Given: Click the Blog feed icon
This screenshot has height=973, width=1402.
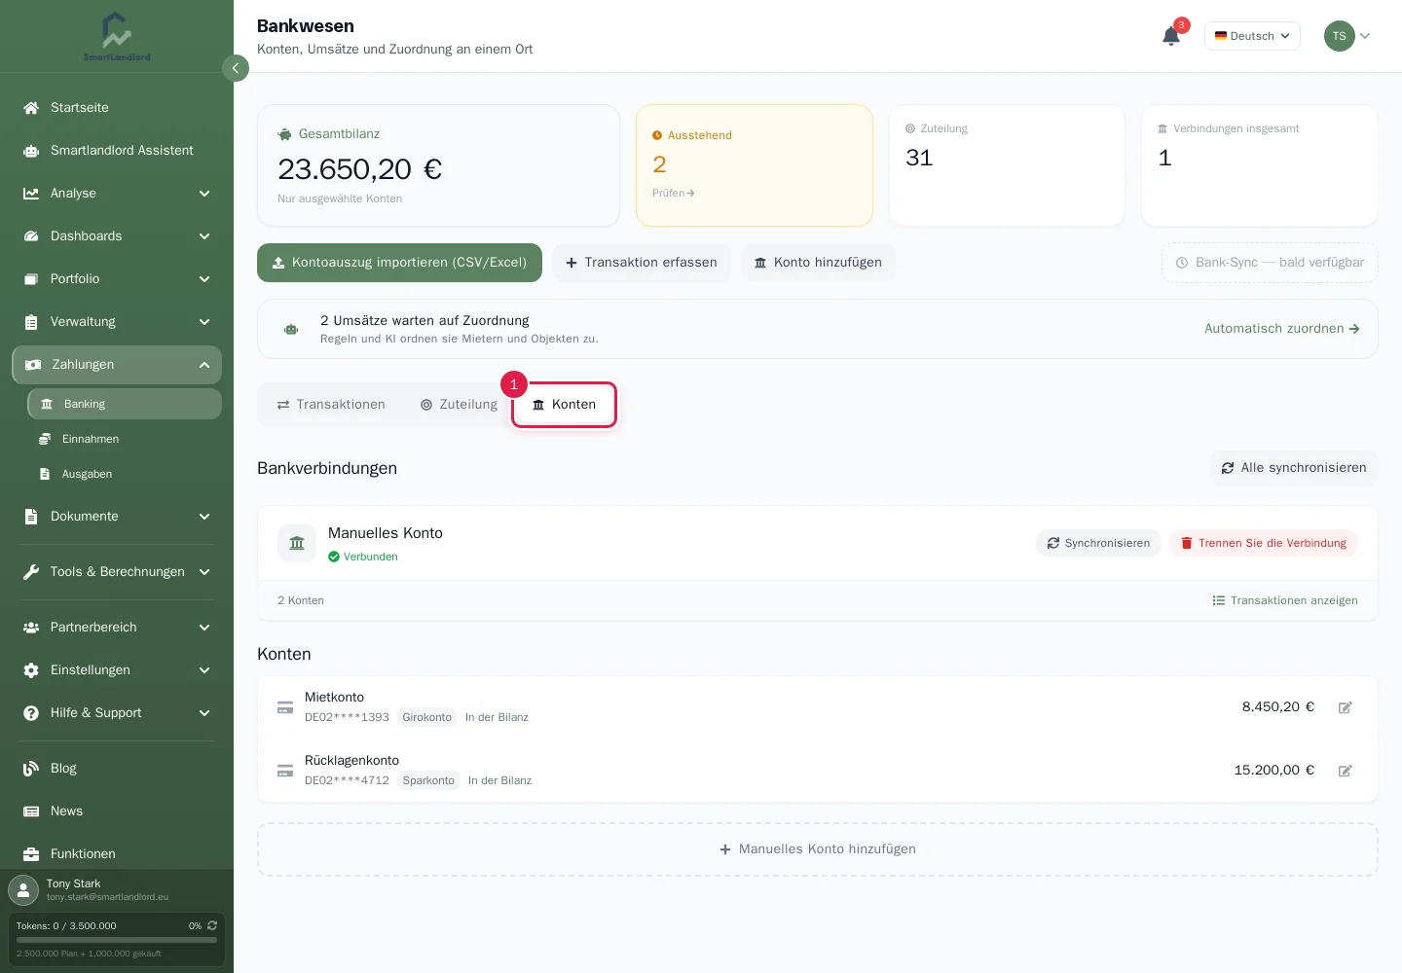Looking at the screenshot, I should pos(31,769).
